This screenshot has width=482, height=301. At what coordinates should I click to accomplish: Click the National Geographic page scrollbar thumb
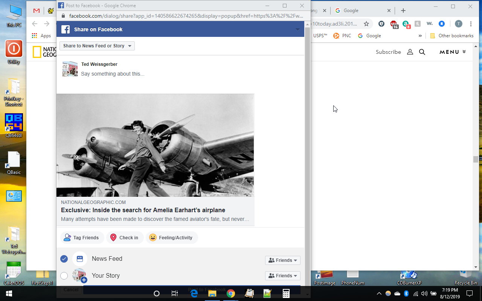[x=476, y=159]
